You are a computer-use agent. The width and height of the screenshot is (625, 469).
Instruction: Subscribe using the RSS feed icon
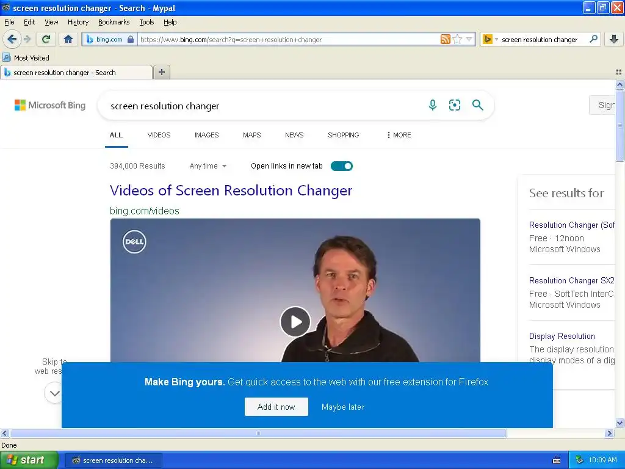click(x=445, y=39)
